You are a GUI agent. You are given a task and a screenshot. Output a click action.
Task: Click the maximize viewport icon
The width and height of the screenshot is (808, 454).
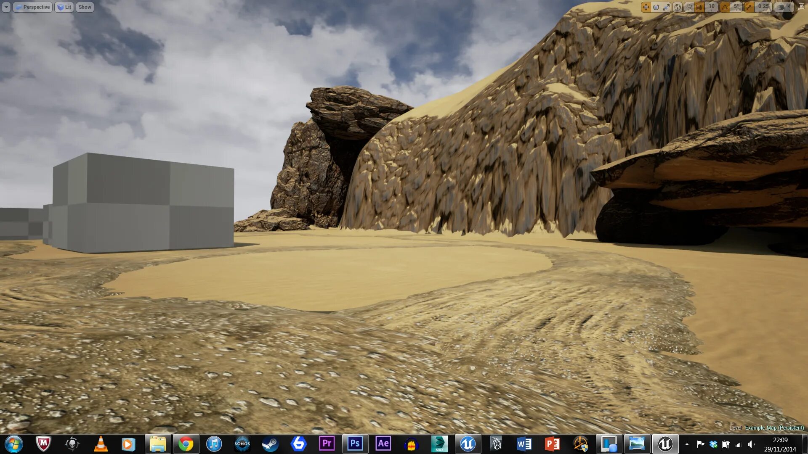pyautogui.click(x=801, y=7)
